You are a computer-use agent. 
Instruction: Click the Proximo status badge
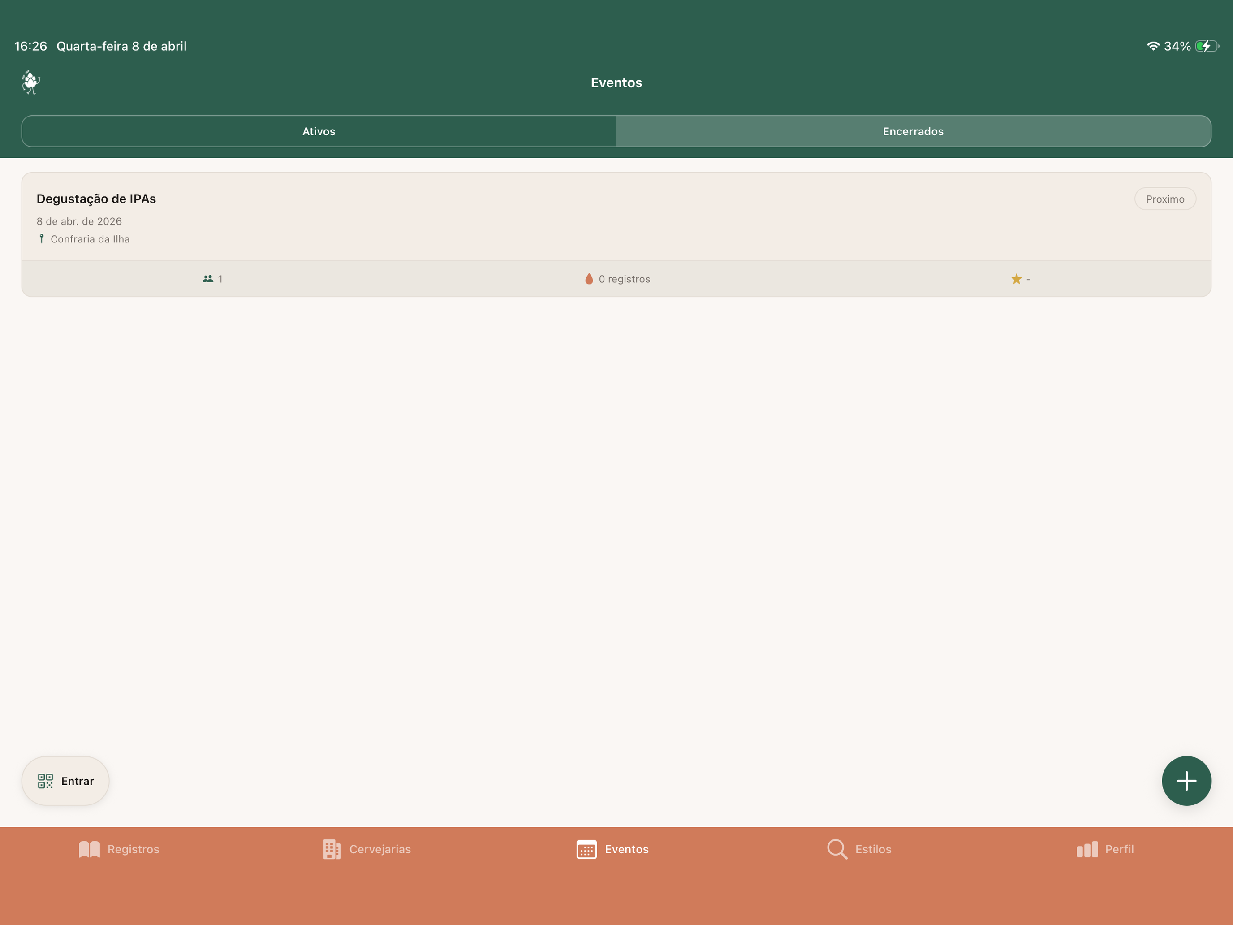[1165, 199]
